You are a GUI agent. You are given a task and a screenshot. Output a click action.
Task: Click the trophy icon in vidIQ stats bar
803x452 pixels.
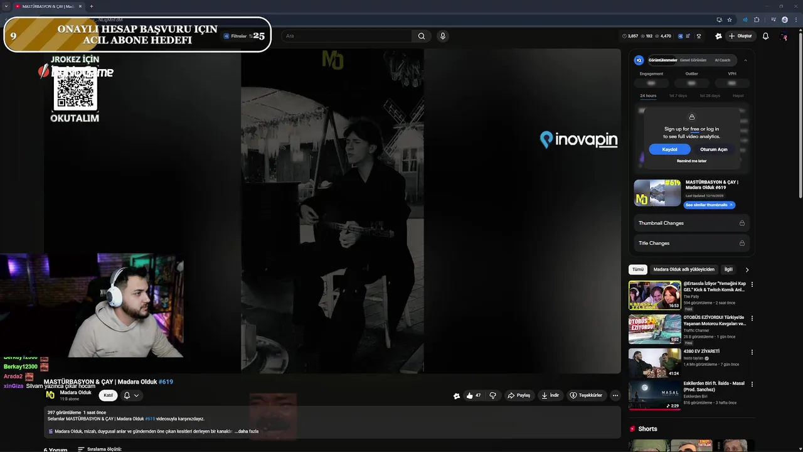[699, 36]
